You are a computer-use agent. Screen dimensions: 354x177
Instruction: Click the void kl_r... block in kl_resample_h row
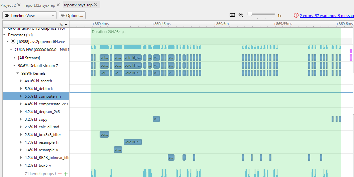[133, 142]
